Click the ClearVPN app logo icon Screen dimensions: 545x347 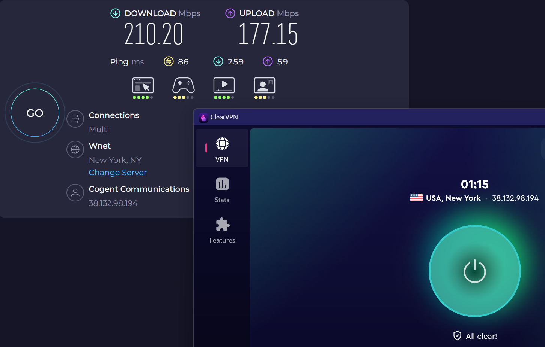pyautogui.click(x=203, y=118)
